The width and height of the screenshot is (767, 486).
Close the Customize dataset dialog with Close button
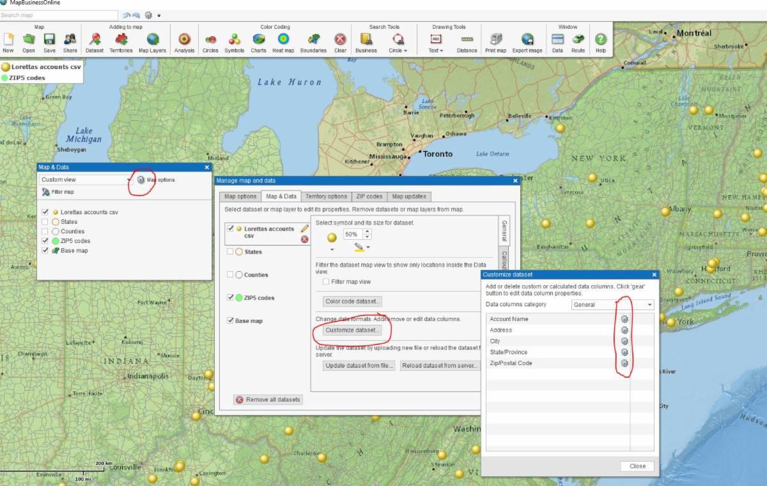coord(637,466)
